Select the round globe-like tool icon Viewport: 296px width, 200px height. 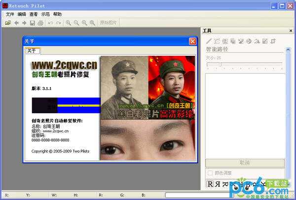pos(249,41)
